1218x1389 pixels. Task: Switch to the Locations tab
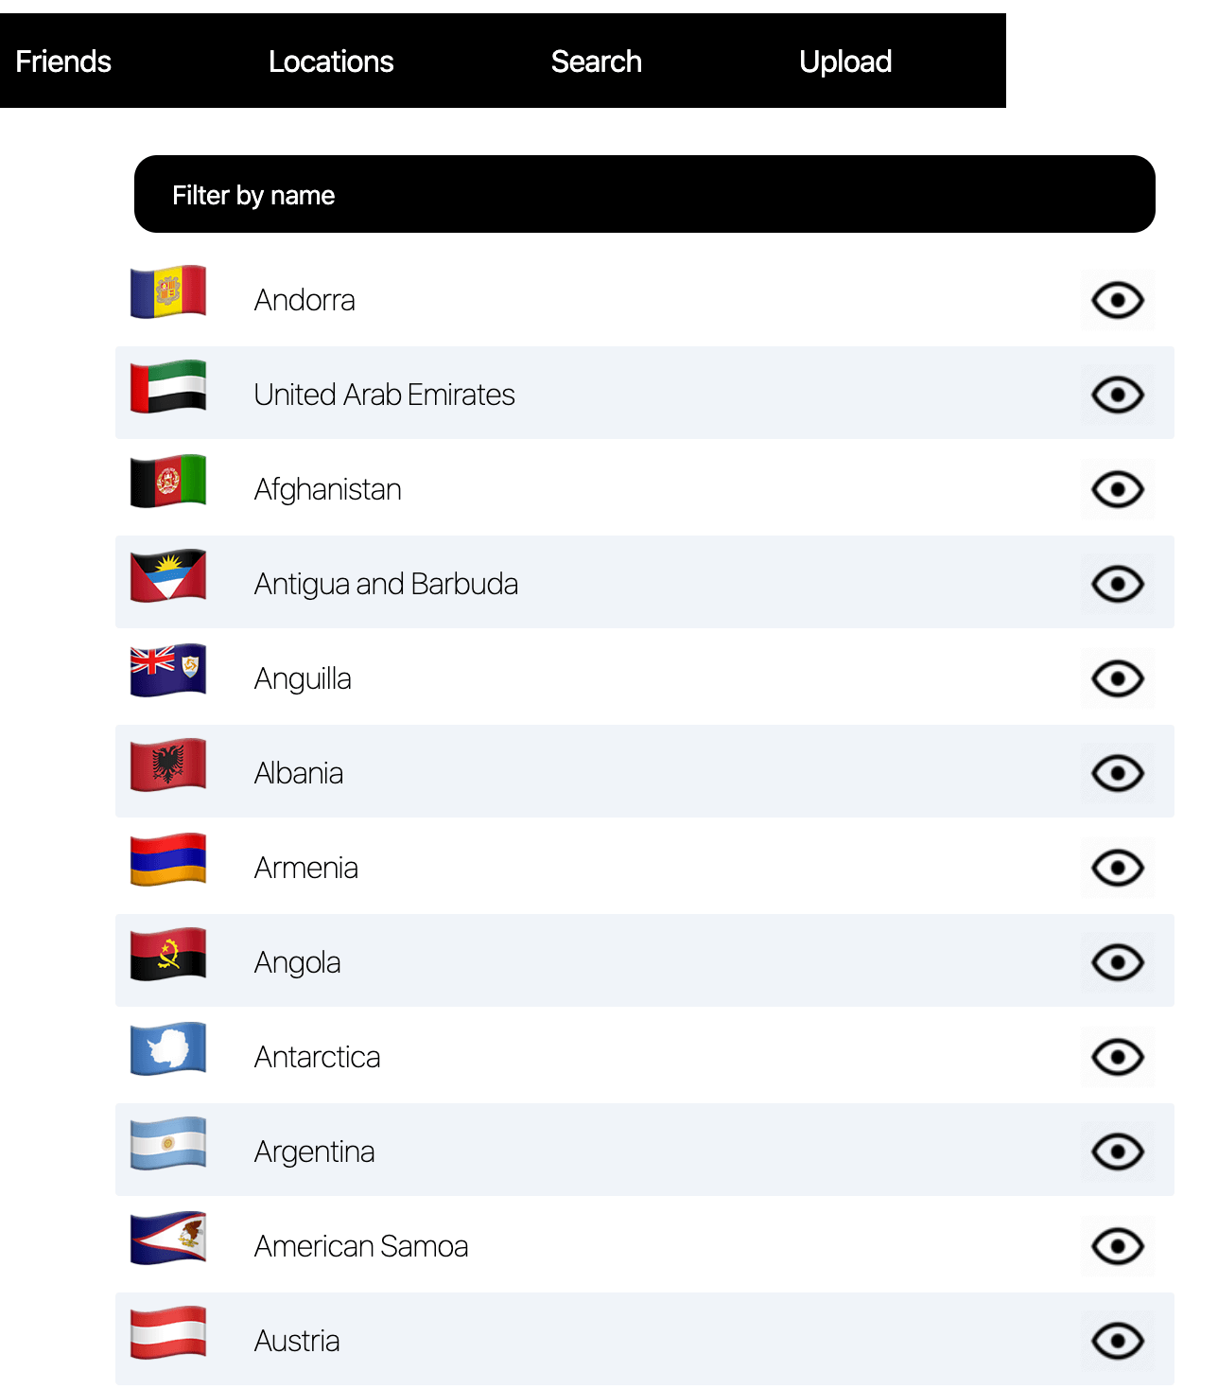(x=331, y=62)
